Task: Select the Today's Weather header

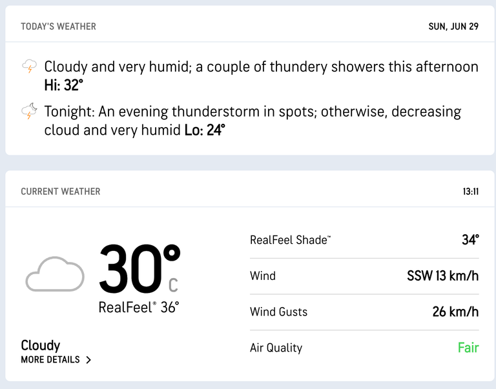Action: (x=59, y=26)
